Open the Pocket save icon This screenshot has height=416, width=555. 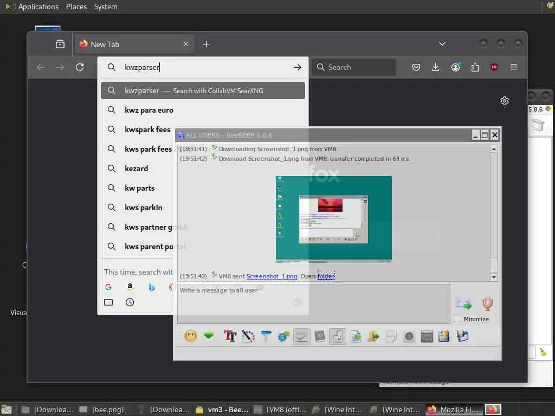pyautogui.click(x=416, y=67)
